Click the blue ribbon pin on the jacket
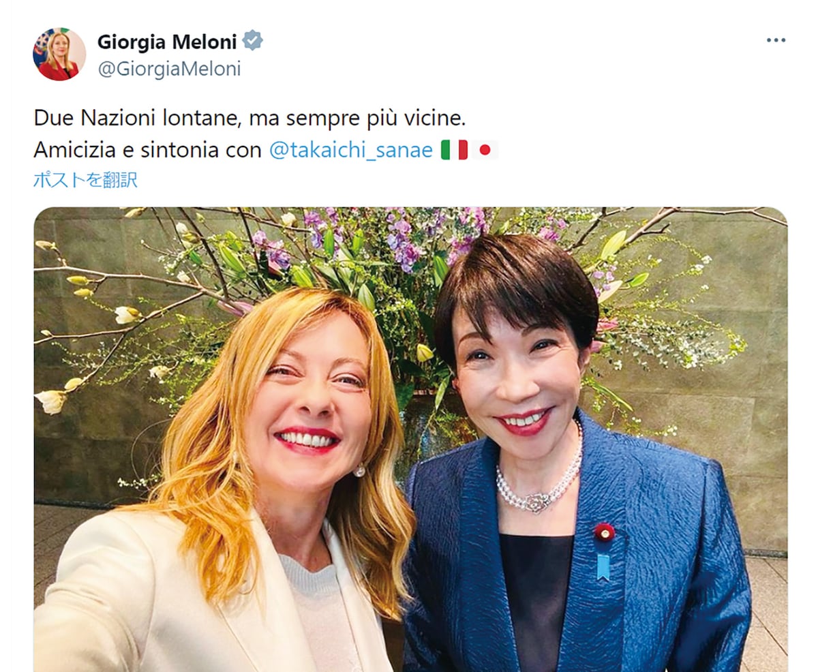Viewport: 818px width, 672px height. tap(603, 566)
